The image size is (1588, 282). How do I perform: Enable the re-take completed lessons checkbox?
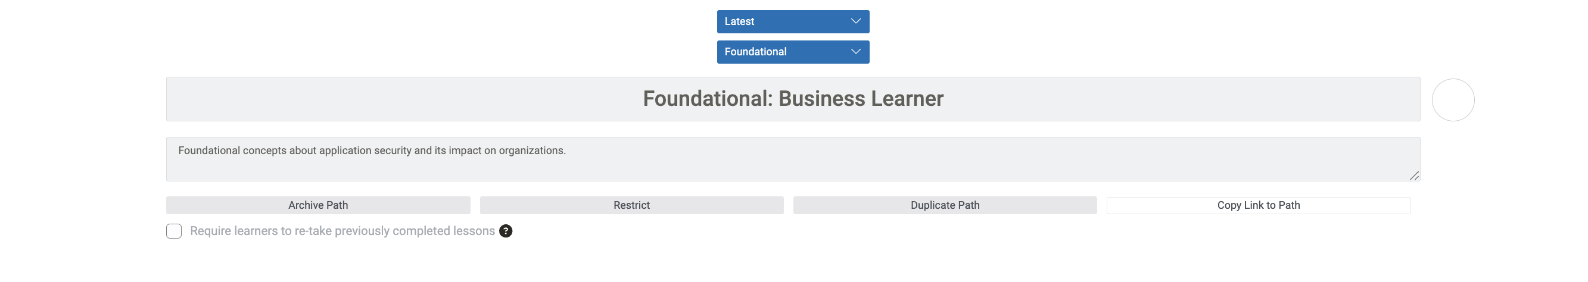click(x=174, y=231)
